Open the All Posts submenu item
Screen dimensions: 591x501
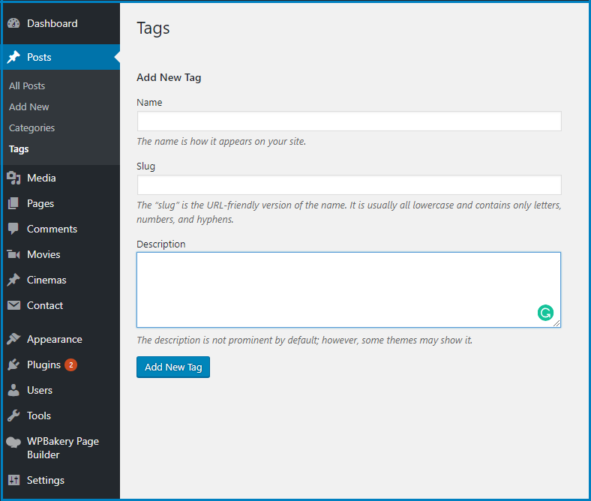click(27, 86)
